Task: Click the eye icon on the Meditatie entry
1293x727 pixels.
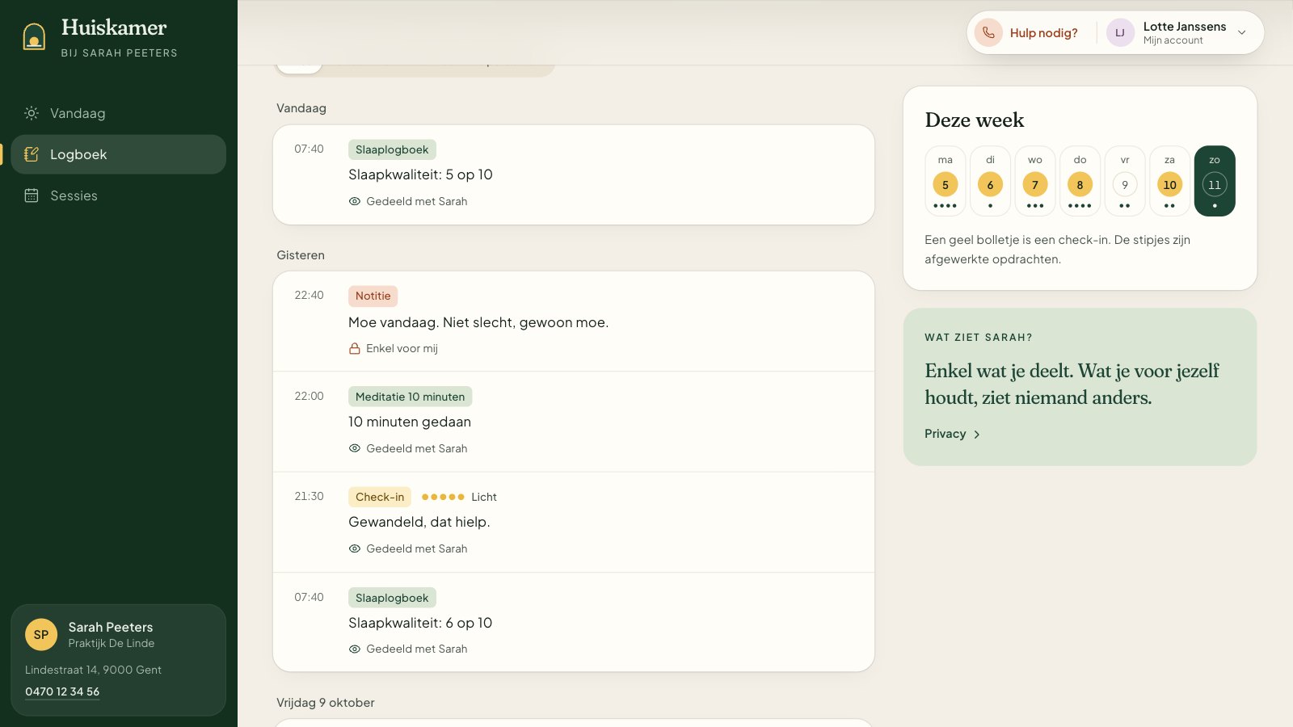Action: pos(354,448)
